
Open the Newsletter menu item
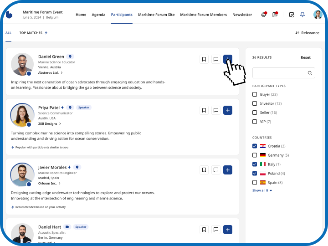(x=242, y=15)
